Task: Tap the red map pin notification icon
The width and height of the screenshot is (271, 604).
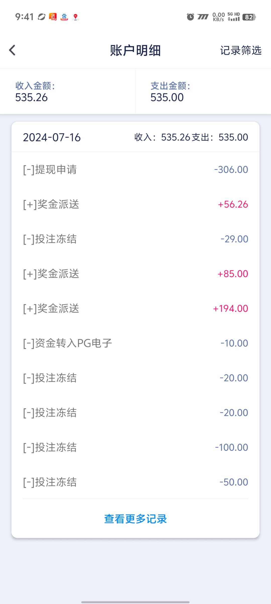Action: click(75, 17)
